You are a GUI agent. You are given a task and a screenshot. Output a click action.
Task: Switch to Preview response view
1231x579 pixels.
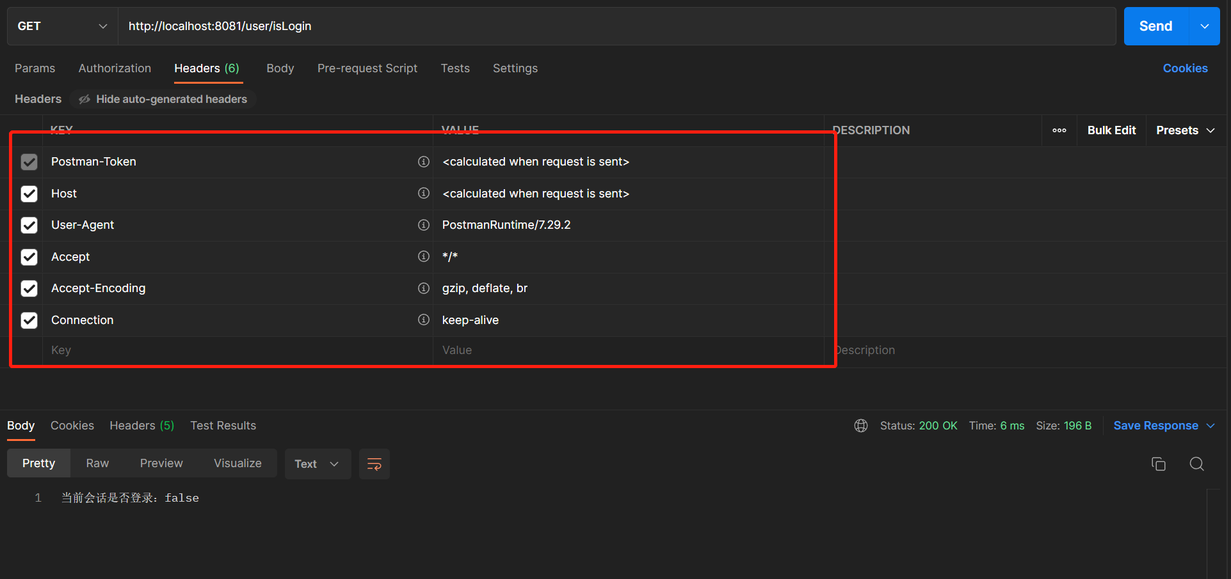pyautogui.click(x=161, y=463)
